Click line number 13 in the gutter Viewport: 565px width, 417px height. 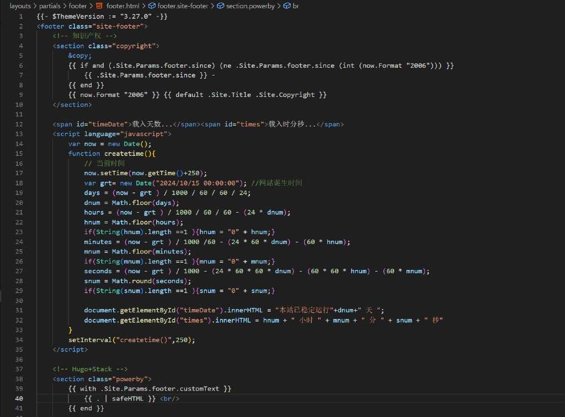tap(19, 134)
